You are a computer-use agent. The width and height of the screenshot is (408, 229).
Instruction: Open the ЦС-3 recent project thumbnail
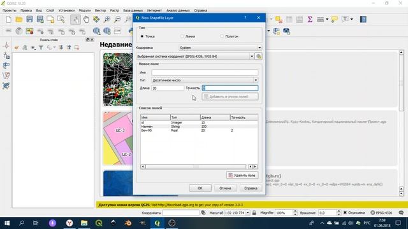pyautogui.click(x=118, y=139)
